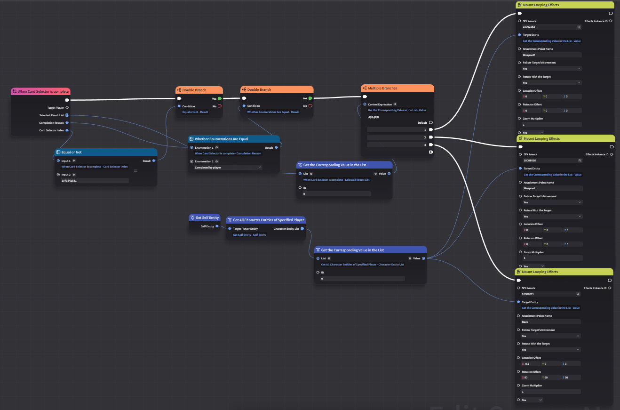
Task: Click the Input 2 value field 1073741841
Action: click(x=94, y=180)
